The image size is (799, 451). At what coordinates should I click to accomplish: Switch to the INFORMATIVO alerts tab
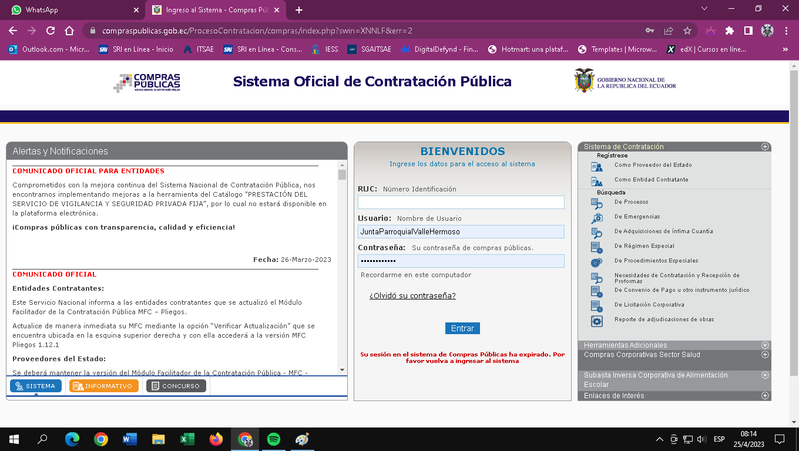[x=104, y=386]
